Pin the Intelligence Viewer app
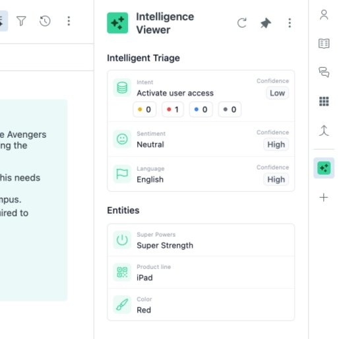 (x=266, y=23)
